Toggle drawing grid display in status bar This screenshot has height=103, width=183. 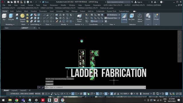[43, 94]
